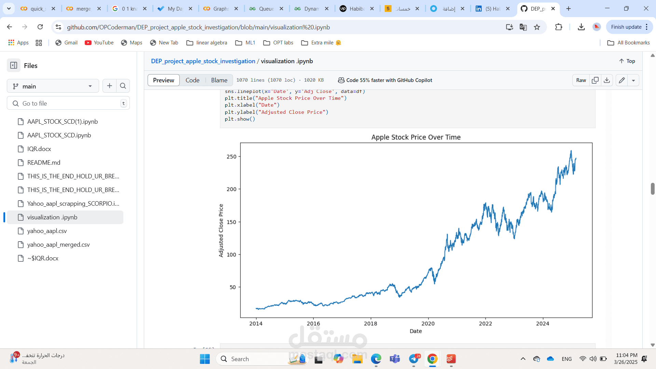The width and height of the screenshot is (656, 369).
Task: Open tab search dropdown in Chrome
Action: click(x=9, y=9)
